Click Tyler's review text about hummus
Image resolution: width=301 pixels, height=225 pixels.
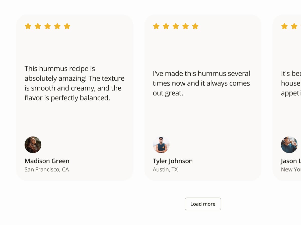tap(201, 83)
